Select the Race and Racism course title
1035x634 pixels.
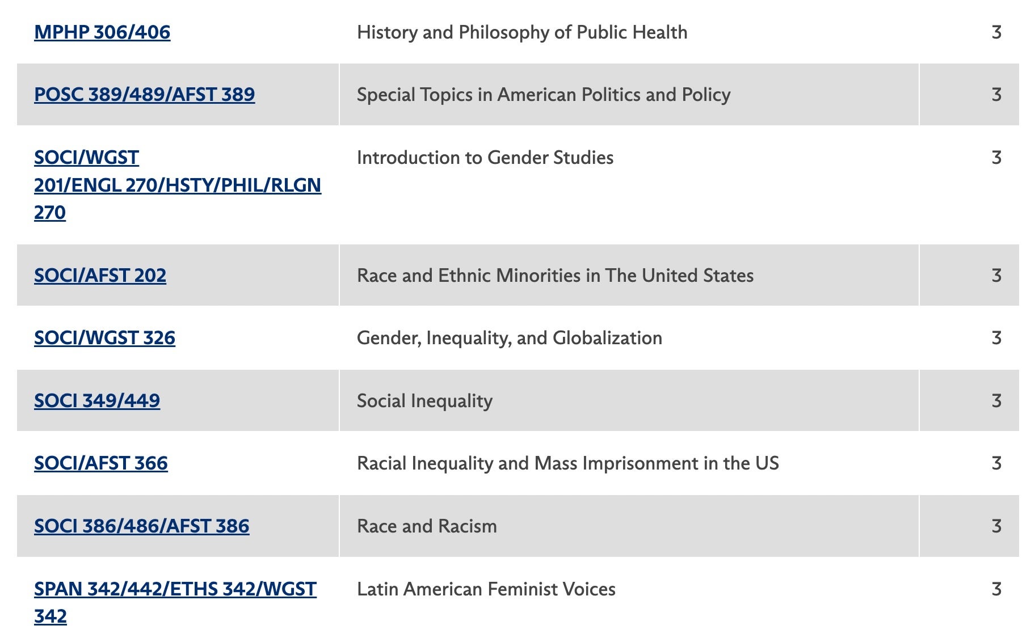coord(427,526)
